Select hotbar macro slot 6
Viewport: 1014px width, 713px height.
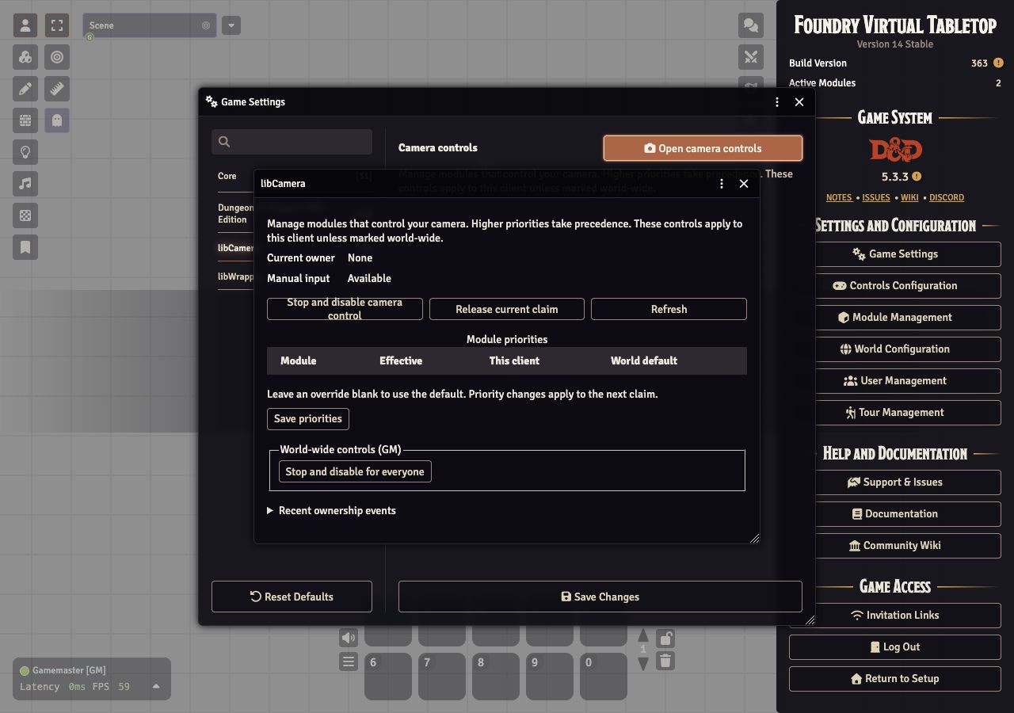388,677
